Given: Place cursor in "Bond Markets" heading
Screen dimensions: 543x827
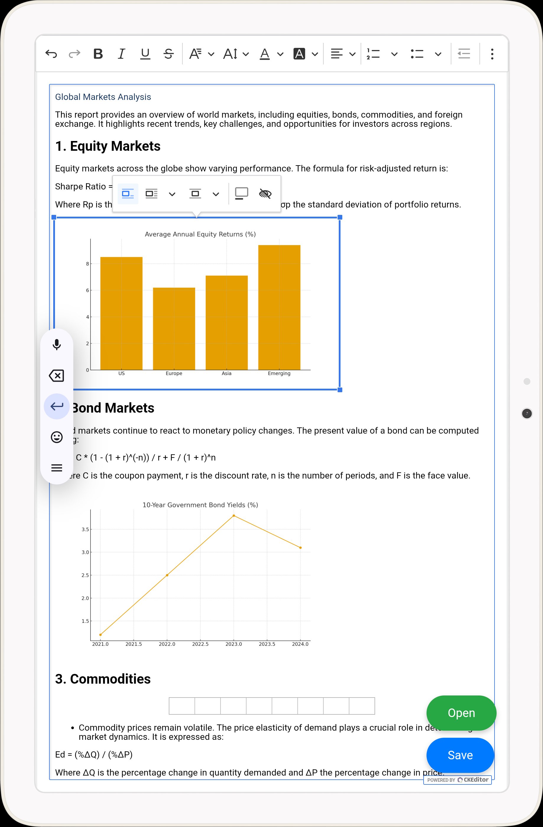Looking at the screenshot, I should click(x=113, y=408).
